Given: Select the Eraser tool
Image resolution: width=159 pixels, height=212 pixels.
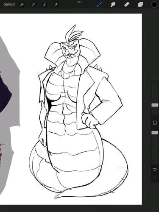Looking at the screenshot, I should point(127,4).
